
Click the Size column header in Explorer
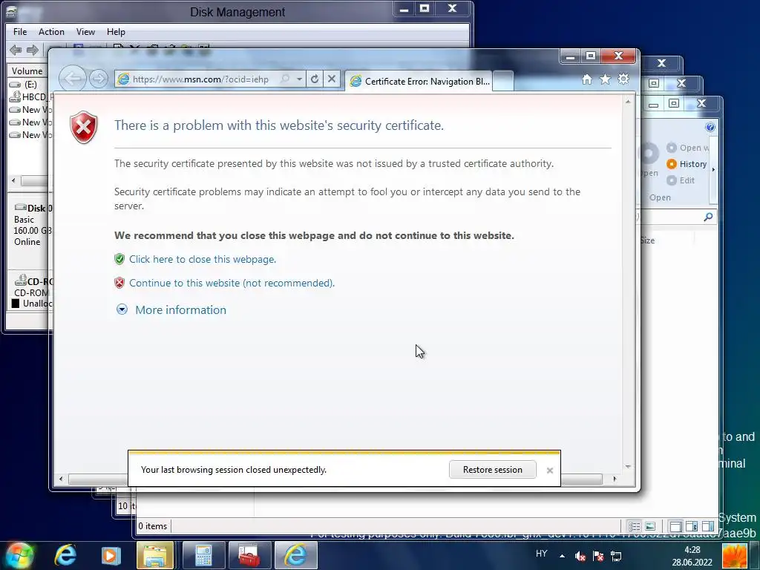click(647, 240)
